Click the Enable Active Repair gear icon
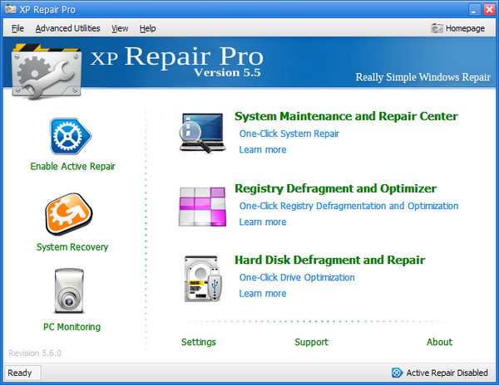The width and height of the screenshot is (499, 385). 72,136
